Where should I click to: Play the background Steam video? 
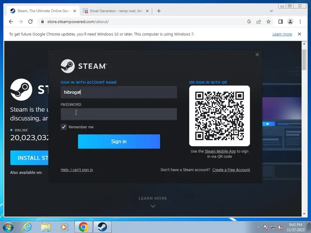[x=268, y=124]
